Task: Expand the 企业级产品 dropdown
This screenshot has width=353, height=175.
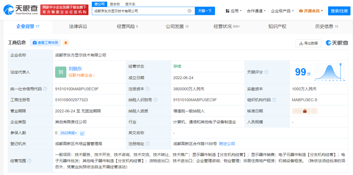Action: [282, 11]
